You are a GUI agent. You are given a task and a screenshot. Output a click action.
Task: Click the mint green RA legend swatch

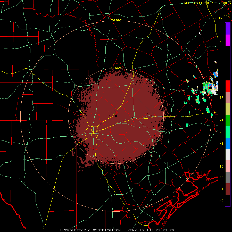pos(228,132)
